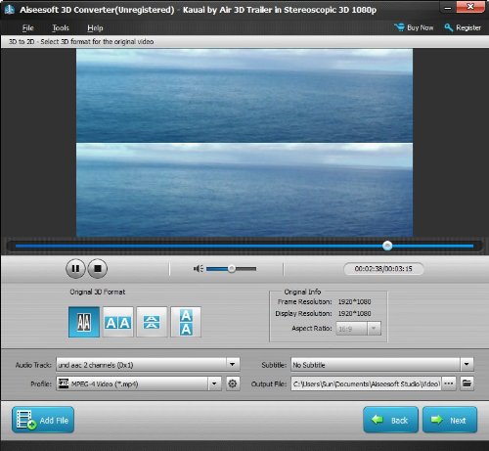Click the Register link
Image resolution: width=489 pixels, height=451 pixels.
(x=463, y=27)
